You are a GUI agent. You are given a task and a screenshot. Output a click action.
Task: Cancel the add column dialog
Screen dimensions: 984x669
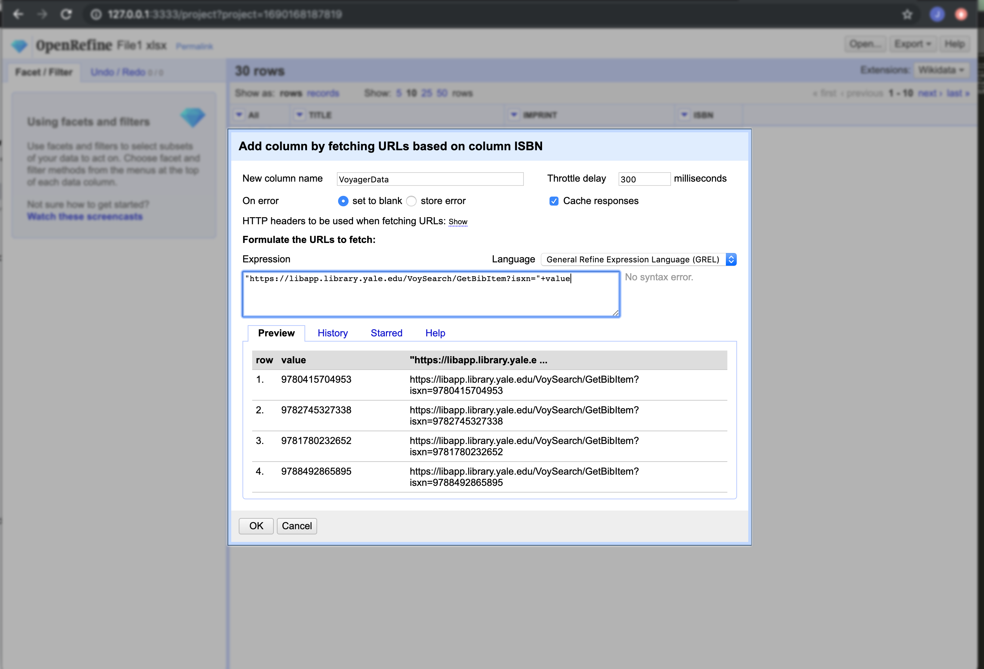coord(297,526)
